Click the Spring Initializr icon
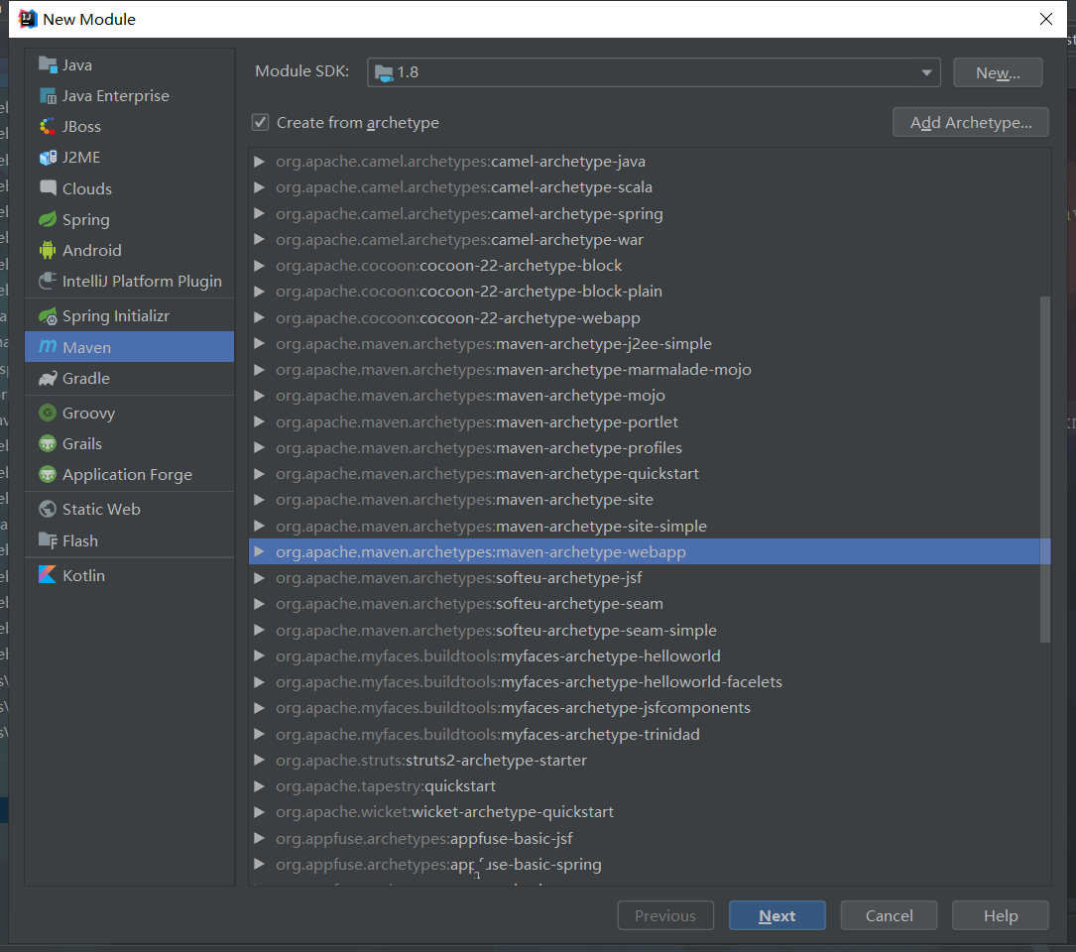This screenshot has height=952, width=1076. pos(48,315)
